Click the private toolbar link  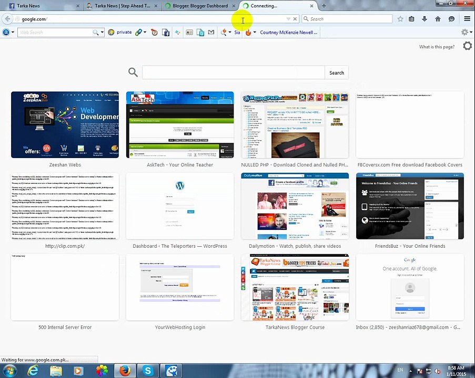click(x=124, y=32)
